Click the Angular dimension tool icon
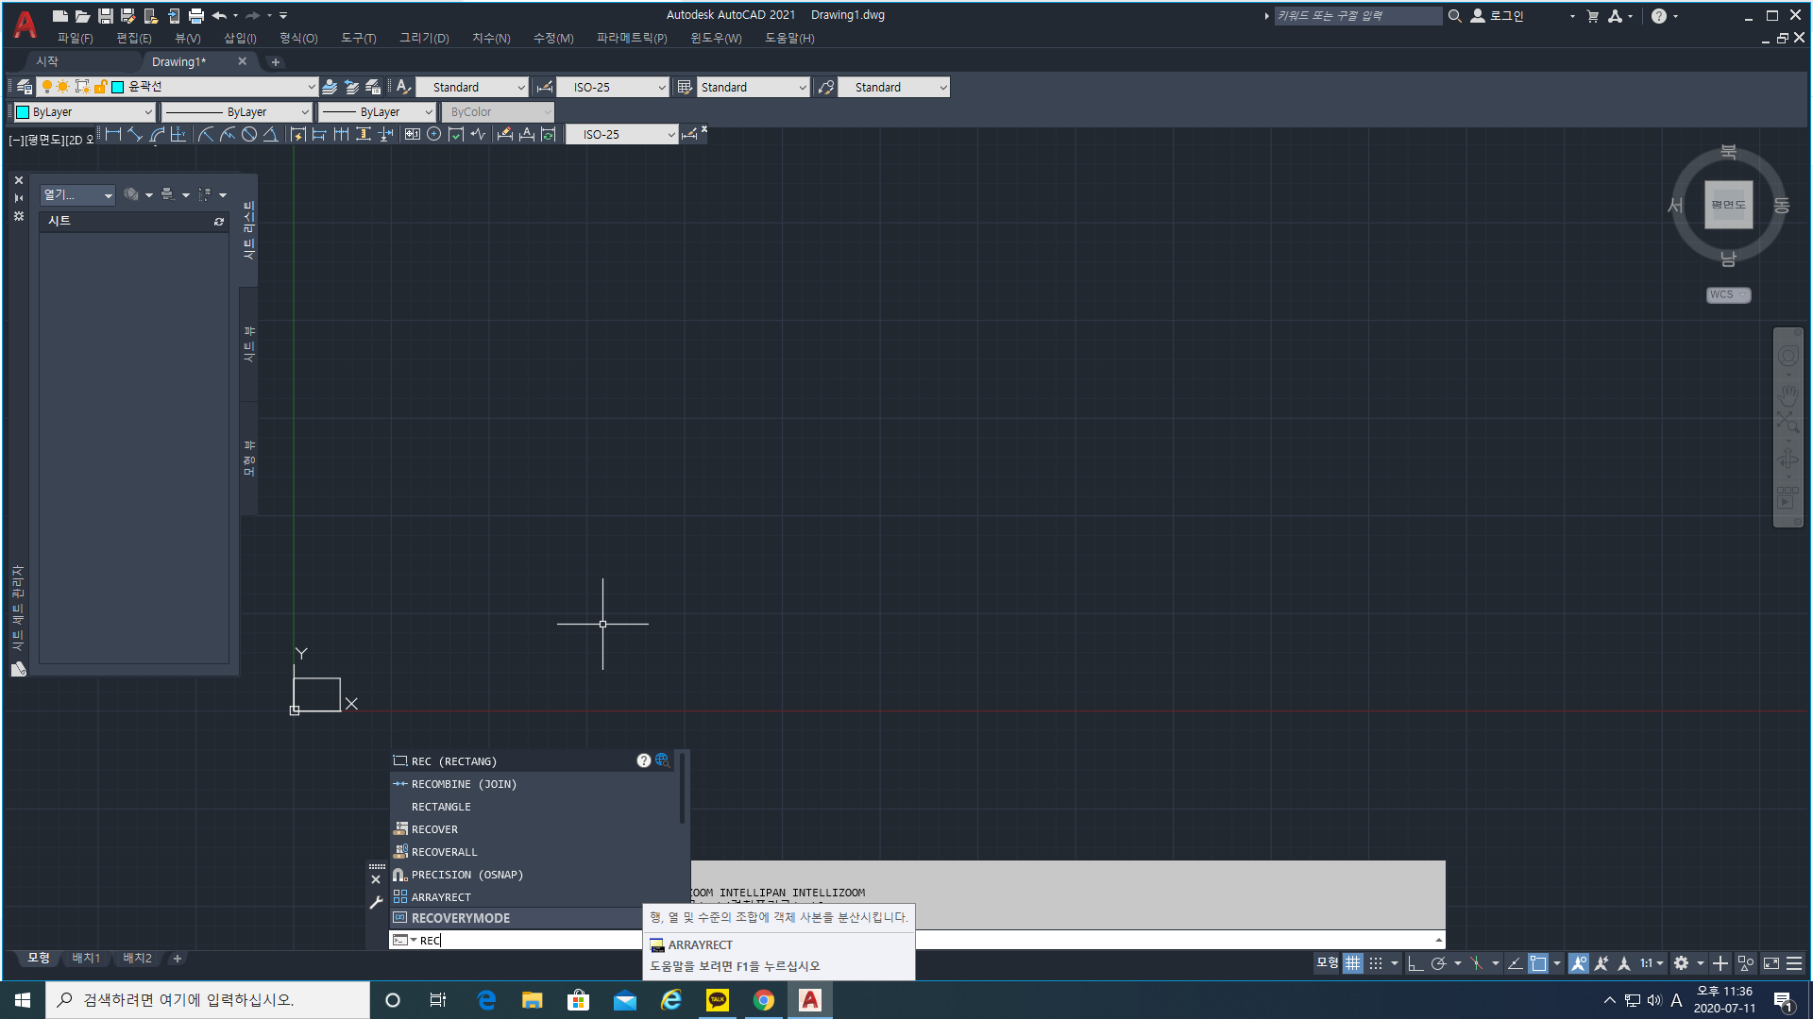Image resolution: width=1813 pixels, height=1019 pixels. coord(270,135)
